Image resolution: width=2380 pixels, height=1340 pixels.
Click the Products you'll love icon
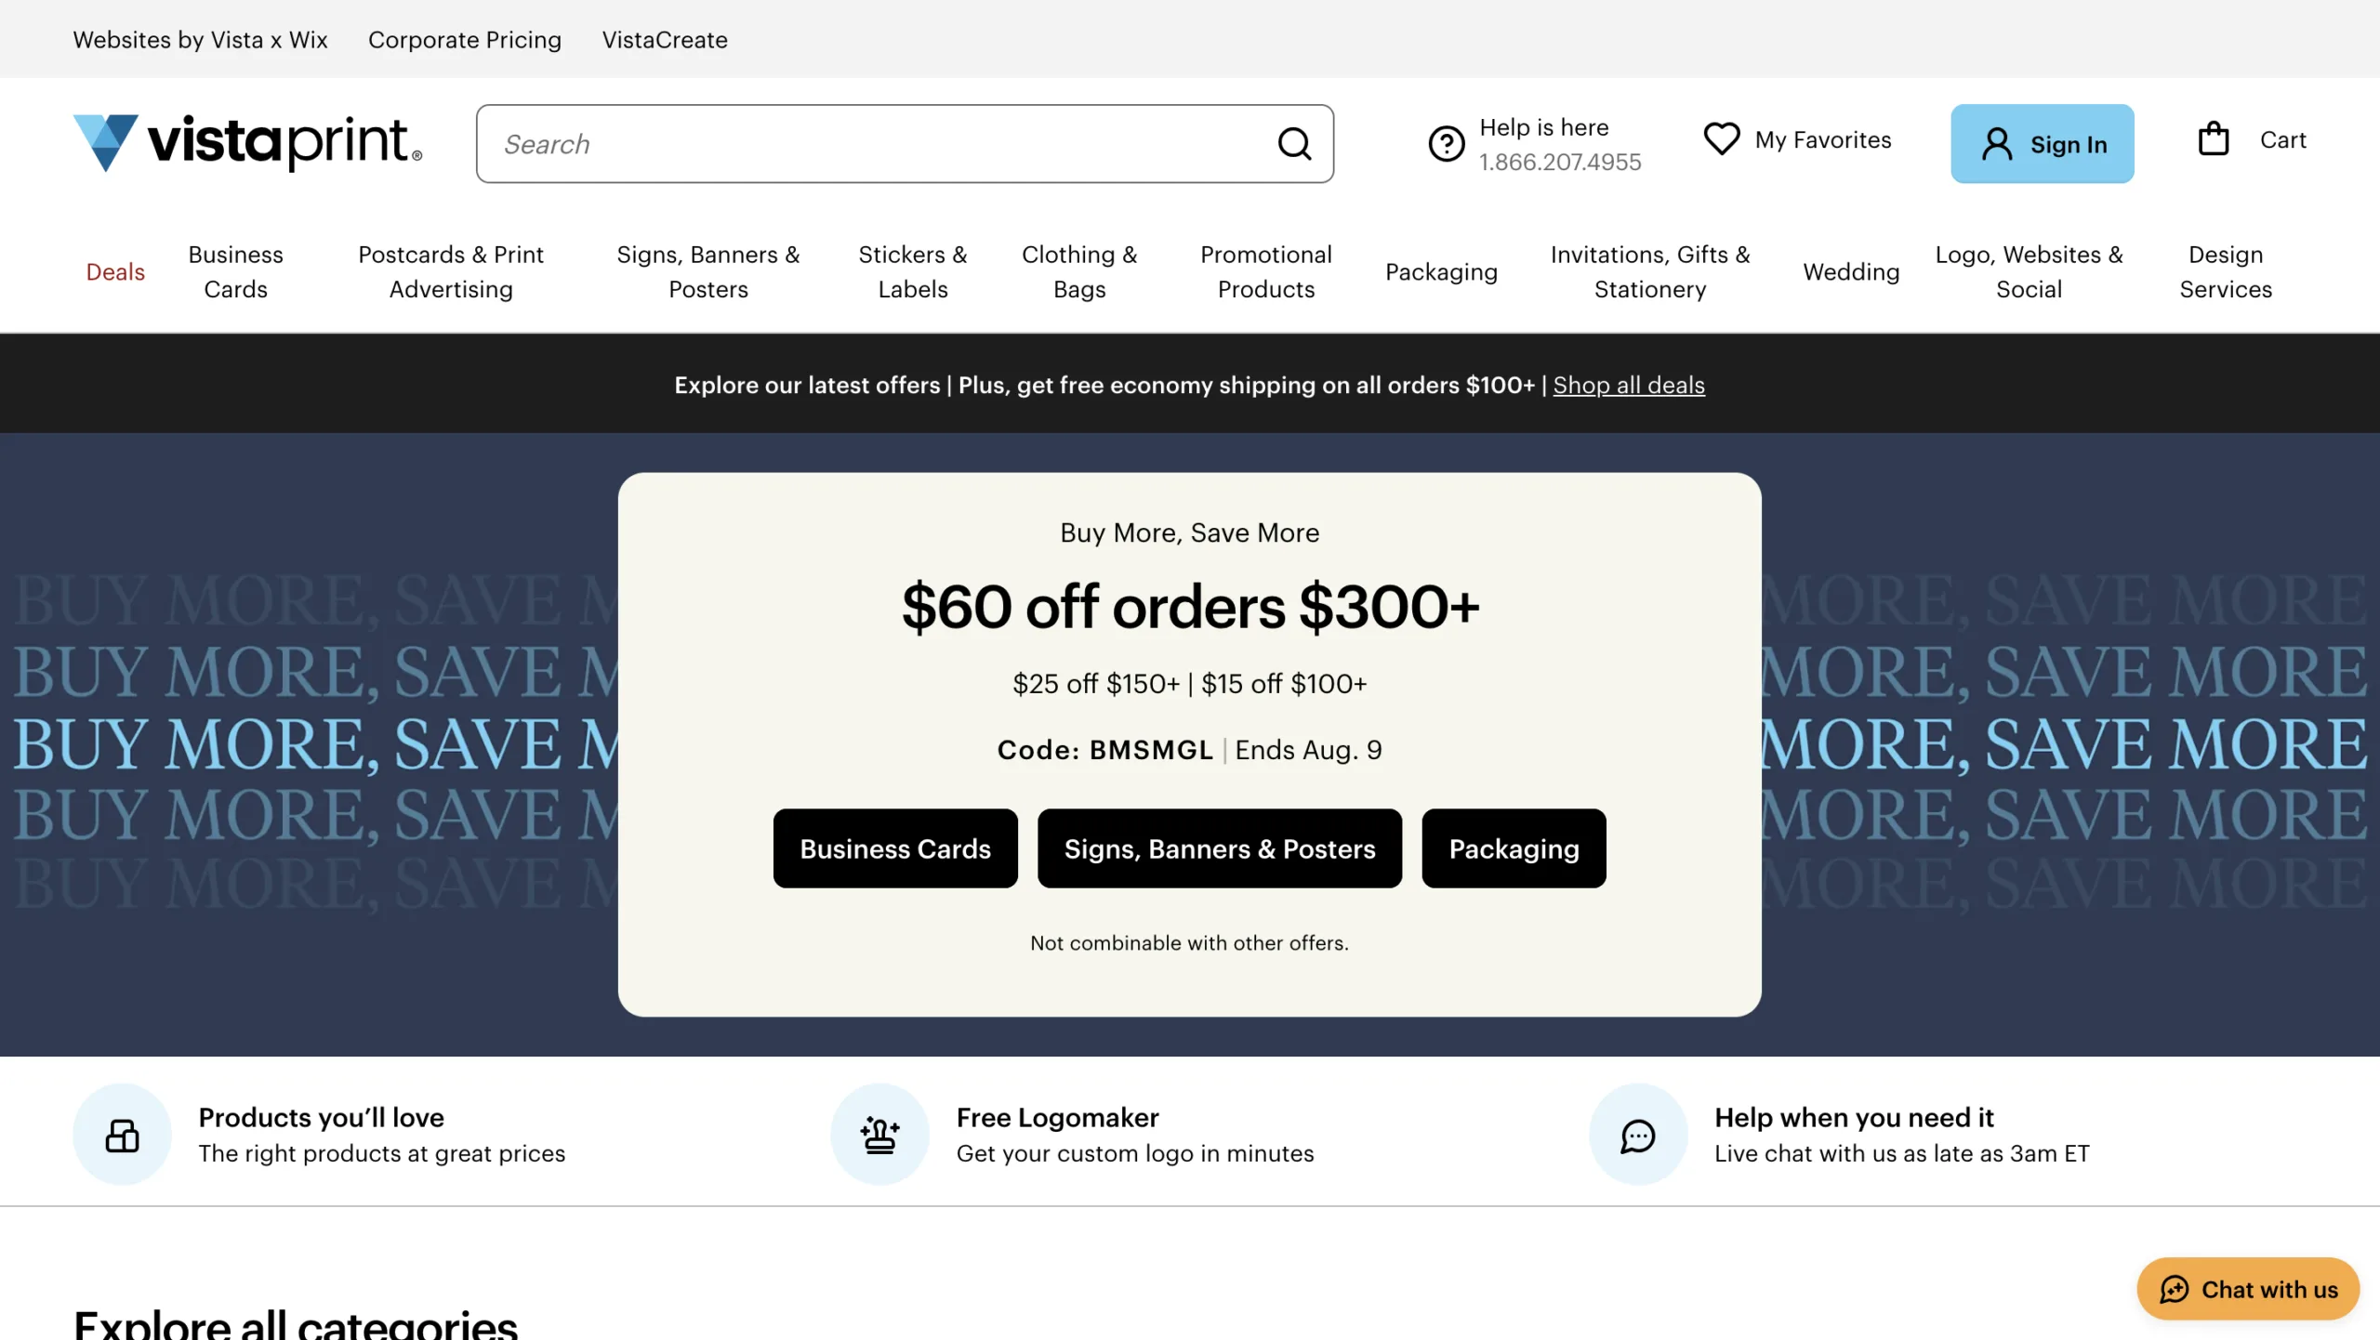122,1135
